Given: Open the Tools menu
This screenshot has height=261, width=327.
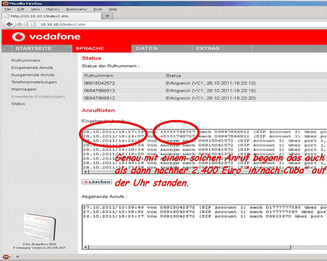Looking at the screenshot, I should coord(98,9).
